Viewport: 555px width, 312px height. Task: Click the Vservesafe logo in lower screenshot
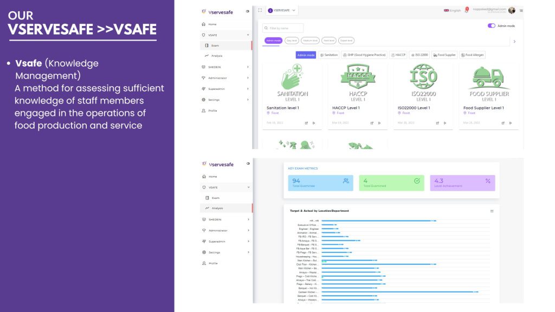click(x=218, y=164)
